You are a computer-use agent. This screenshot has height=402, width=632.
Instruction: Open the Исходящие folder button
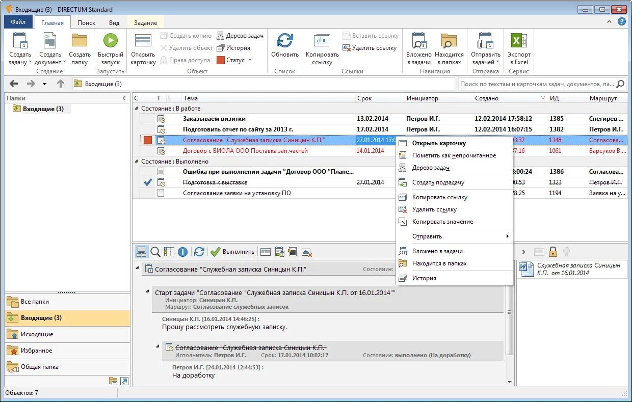pyautogui.click(x=67, y=334)
